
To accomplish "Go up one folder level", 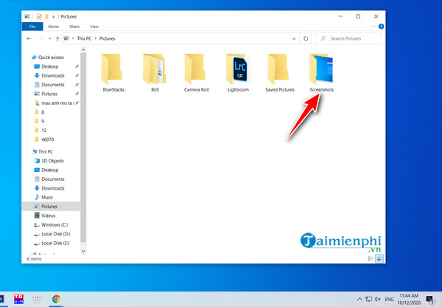I will [x=57, y=38].
